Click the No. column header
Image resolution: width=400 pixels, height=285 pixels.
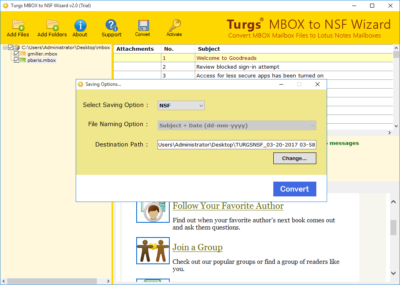click(x=178, y=49)
